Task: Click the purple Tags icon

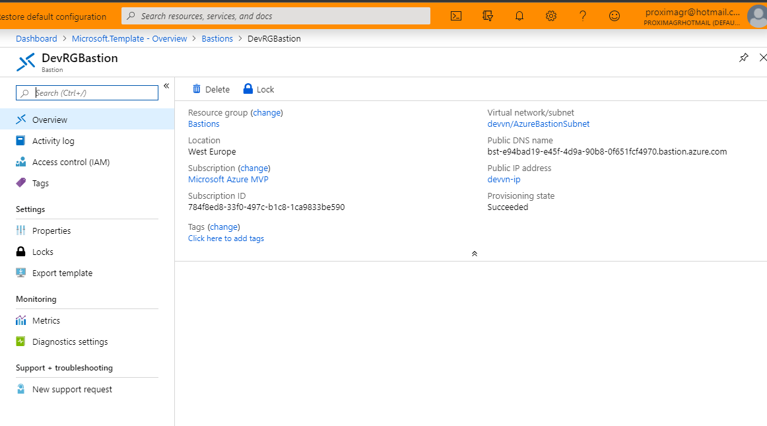Action: click(x=20, y=183)
